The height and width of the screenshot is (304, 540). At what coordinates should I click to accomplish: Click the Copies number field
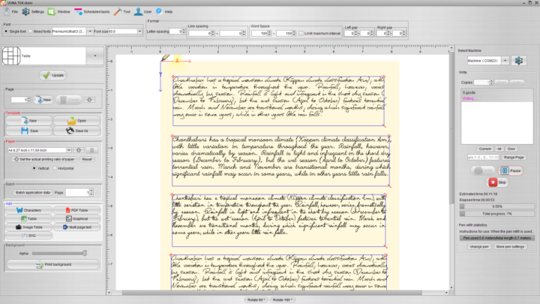[x=481, y=83]
